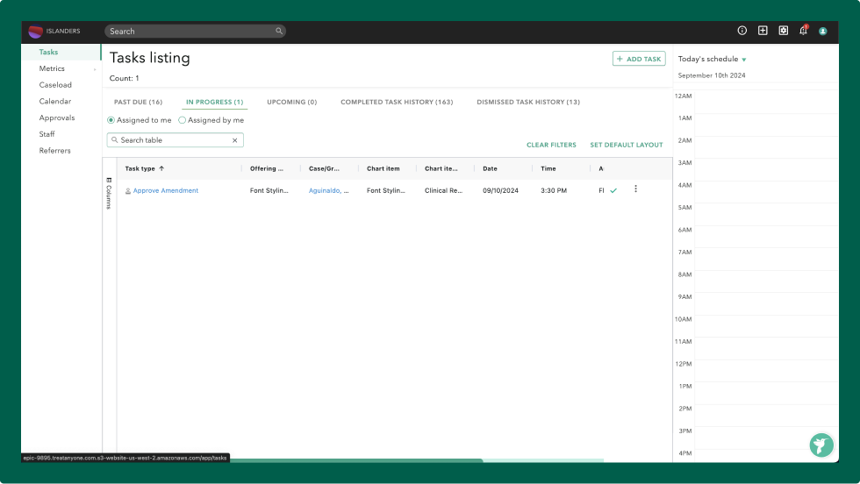Screen dimensions: 860x484
Task: Click the 09/10/2024 date cell
Action: click(500, 191)
